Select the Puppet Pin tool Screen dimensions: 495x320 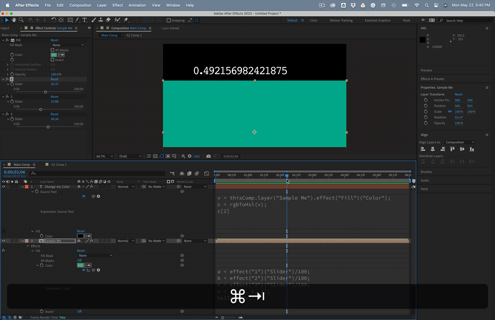pos(126,20)
